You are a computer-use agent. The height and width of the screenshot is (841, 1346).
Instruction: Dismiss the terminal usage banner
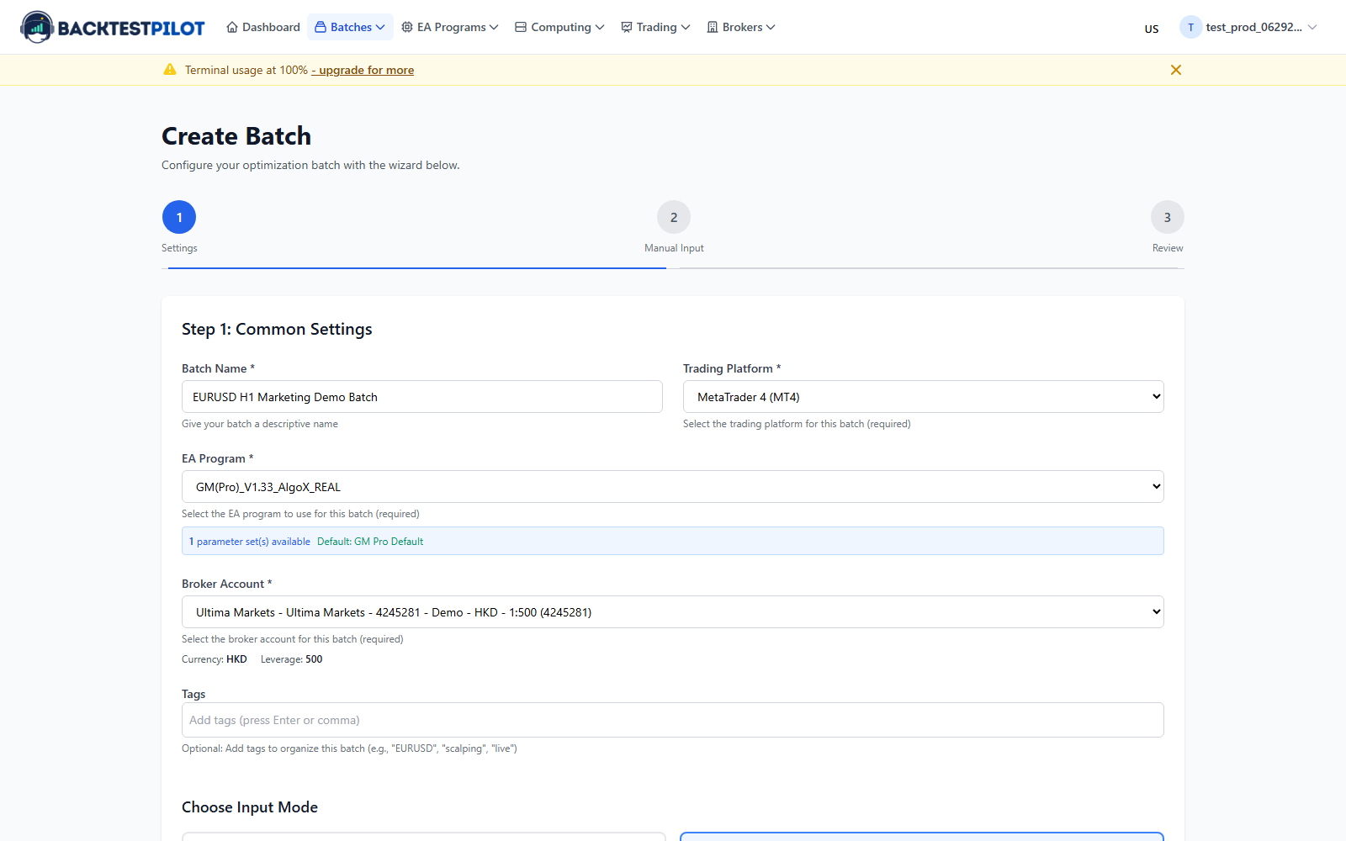pyautogui.click(x=1176, y=70)
